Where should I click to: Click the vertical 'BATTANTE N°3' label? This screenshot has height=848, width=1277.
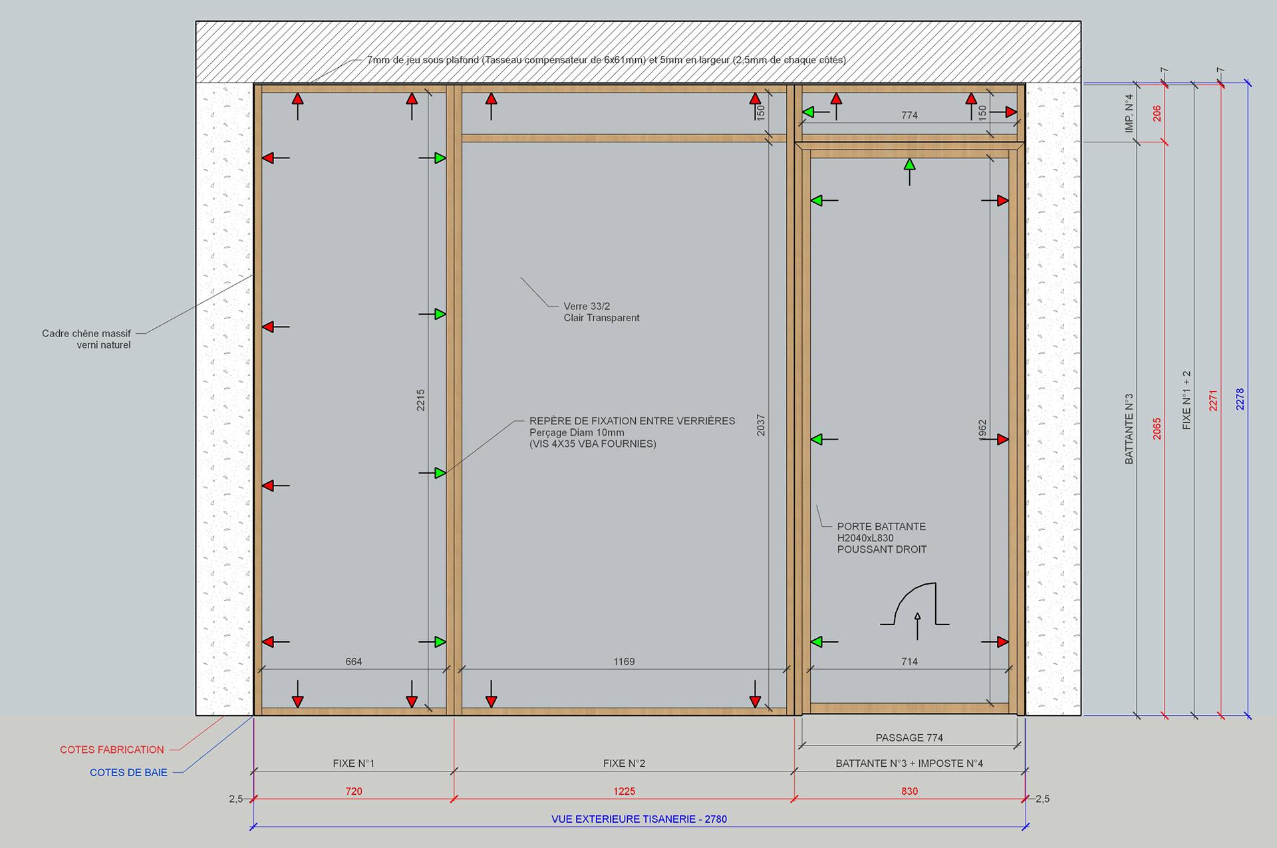click(x=1129, y=429)
